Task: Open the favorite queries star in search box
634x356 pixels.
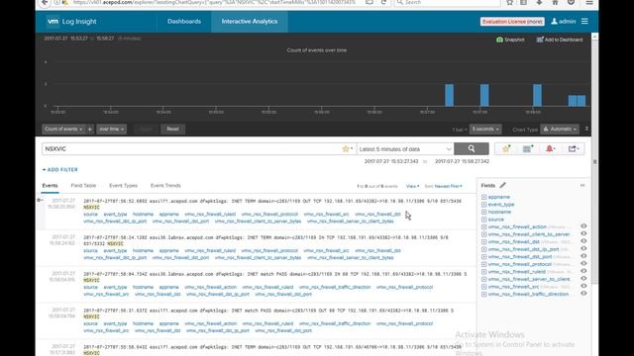Action: pos(347,149)
